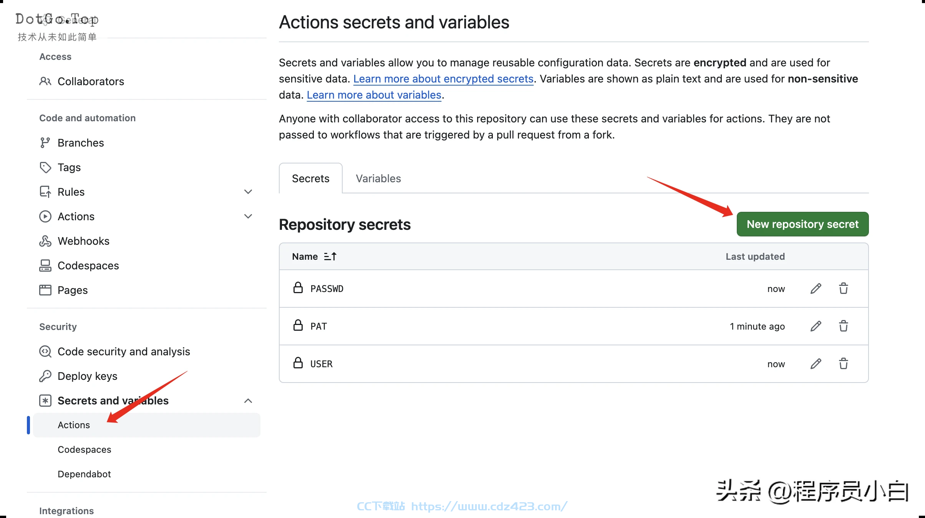This screenshot has width=925, height=518.
Task: Expand the Actions section chevron
Action: (x=248, y=216)
